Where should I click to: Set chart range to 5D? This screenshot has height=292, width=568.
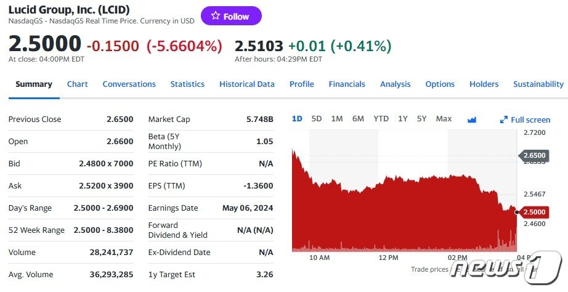click(x=317, y=119)
